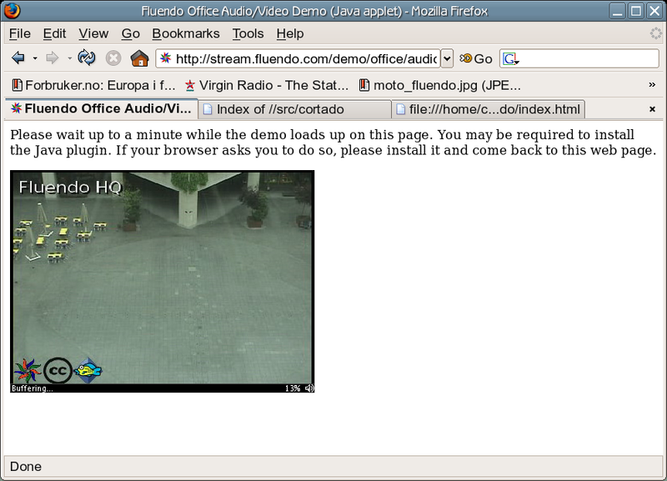The width and height of the screenshot is (667, 481).
Task: Open the Go menu
Action: (x=131, y=33)
